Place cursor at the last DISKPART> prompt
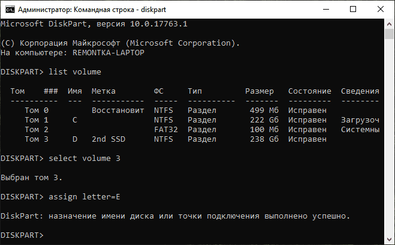The height and width of the screenshot is (245, 395). (x=48, y=235)
